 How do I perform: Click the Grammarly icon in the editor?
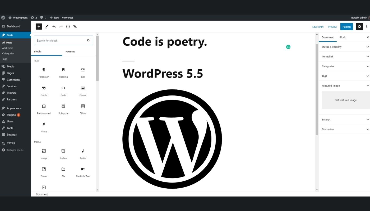[x=288, y=47]
